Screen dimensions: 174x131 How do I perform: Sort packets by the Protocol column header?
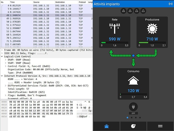(x=82, y=2)
